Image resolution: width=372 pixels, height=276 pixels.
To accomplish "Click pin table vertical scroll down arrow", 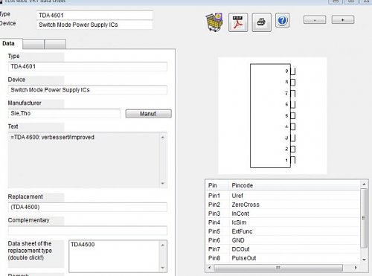I will (x=364, y=260).
